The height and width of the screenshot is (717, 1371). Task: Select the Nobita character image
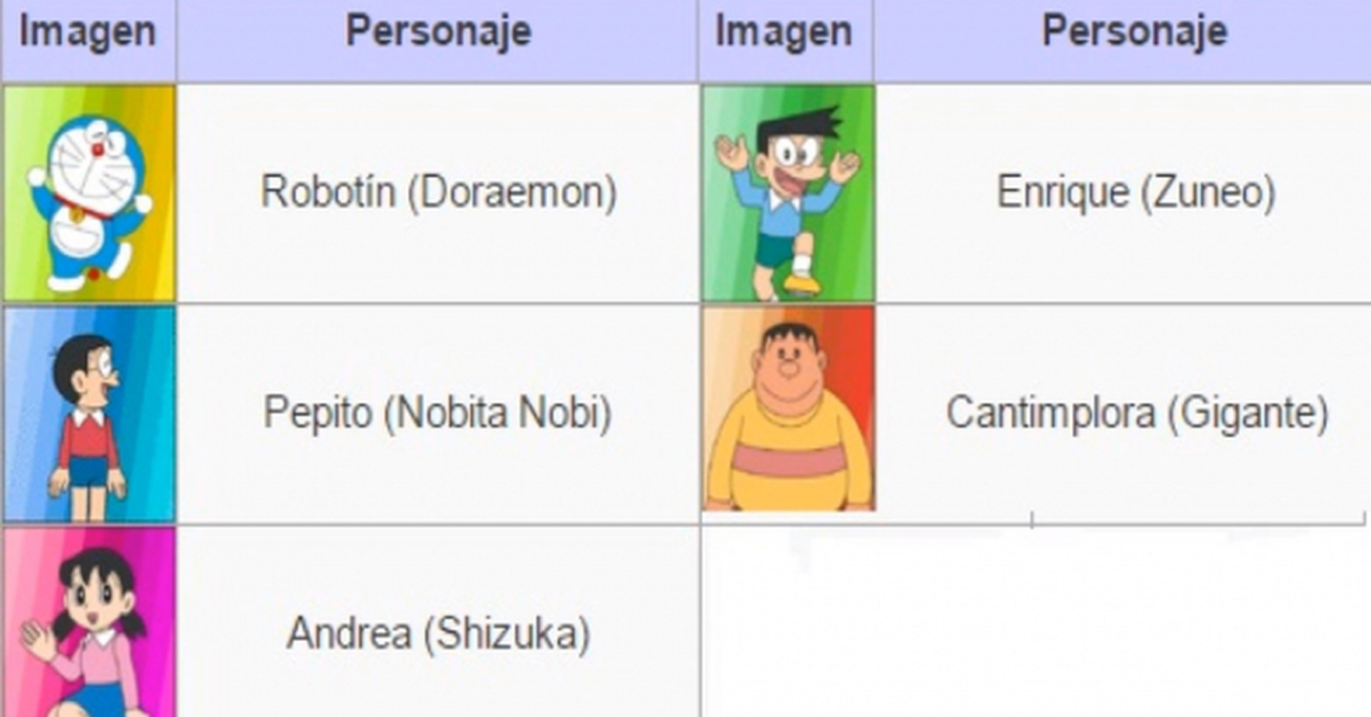point(89,413)
